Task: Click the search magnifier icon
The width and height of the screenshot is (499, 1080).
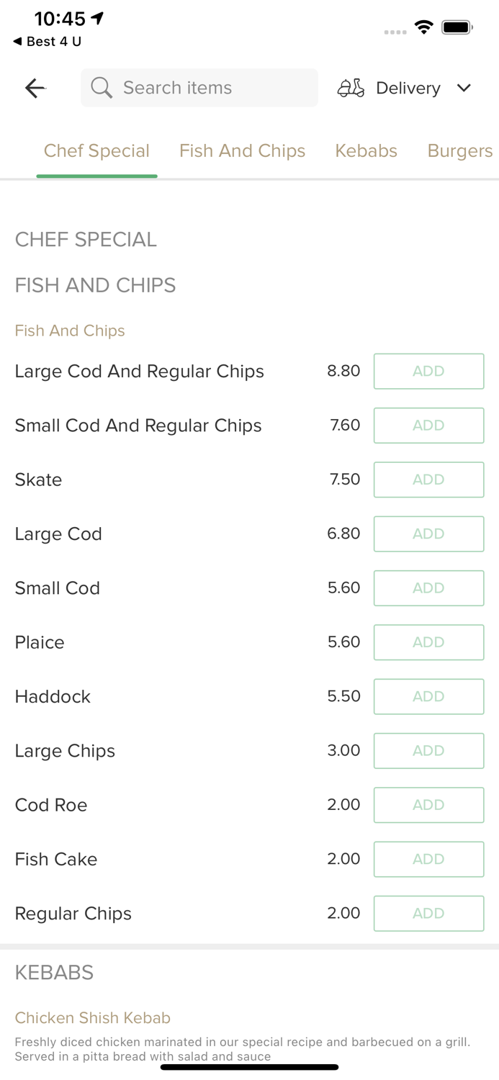Action: pos(101,88)
